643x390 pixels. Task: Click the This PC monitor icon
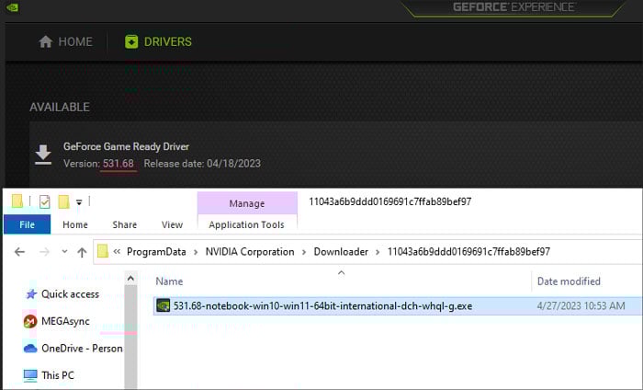tap(30, 375)
